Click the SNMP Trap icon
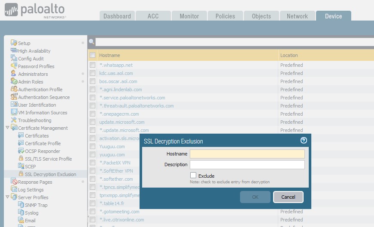Screen dimensions: 374x227 [21, 205]
